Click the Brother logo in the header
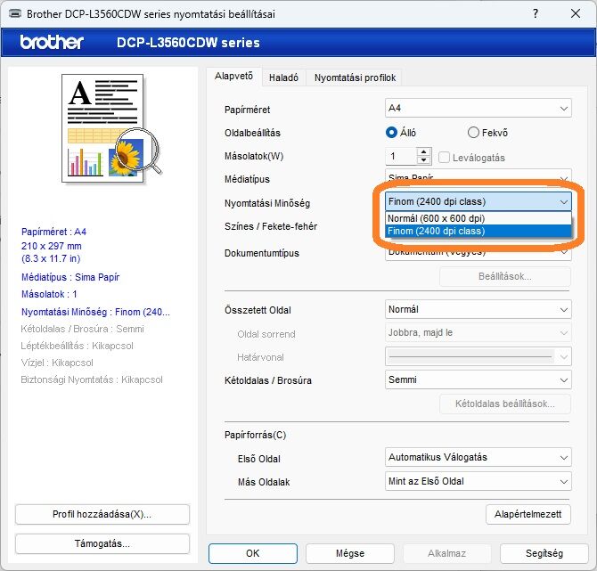Image resolution: width=597 pixels, height=571 pixels. coord(52,42)
